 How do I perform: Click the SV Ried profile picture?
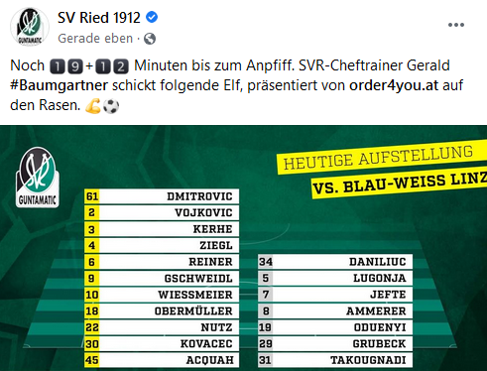30,27
